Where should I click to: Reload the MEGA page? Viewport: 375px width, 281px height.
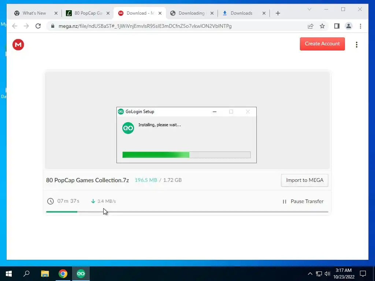click(x=38, y=26)
